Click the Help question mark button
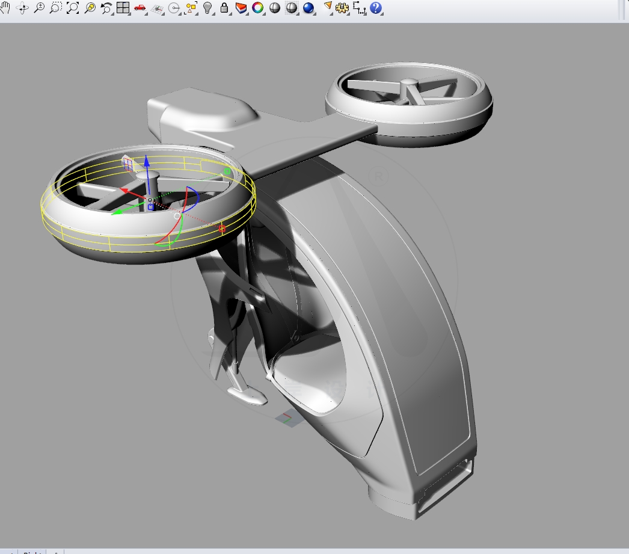Screen dimensions: 629x554 [x=375, y=8]
